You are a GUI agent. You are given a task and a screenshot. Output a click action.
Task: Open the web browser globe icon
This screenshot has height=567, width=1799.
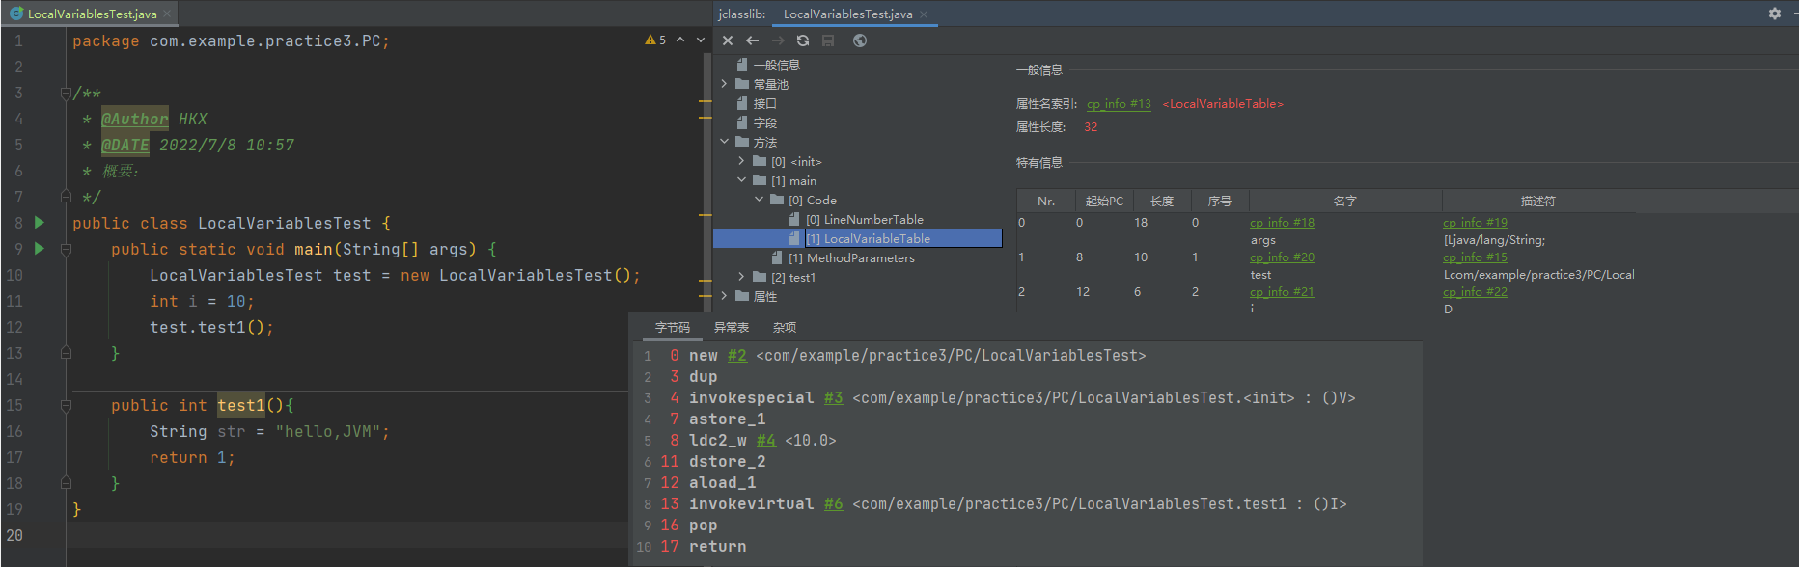pyautogui.click(x=860, y=40)
